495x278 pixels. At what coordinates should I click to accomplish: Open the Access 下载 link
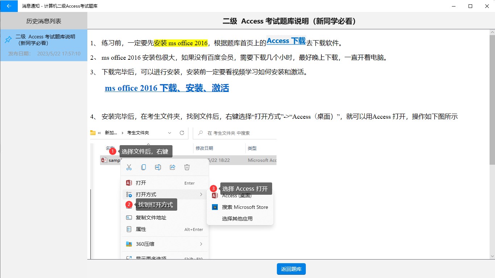click(x=286, y=41)
